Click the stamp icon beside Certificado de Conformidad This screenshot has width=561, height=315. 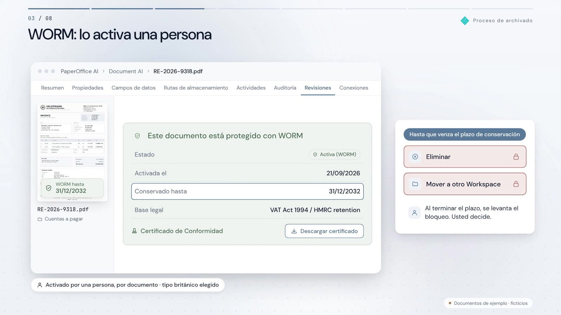click(134, 231)
